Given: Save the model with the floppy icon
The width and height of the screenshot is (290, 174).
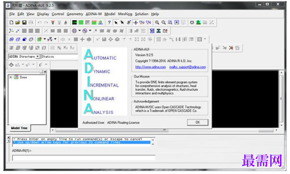Looking at the screenshot, I should [x=24, y=22].
